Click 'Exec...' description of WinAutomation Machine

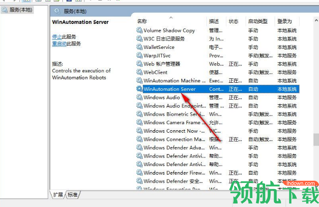tap(216, 81)
